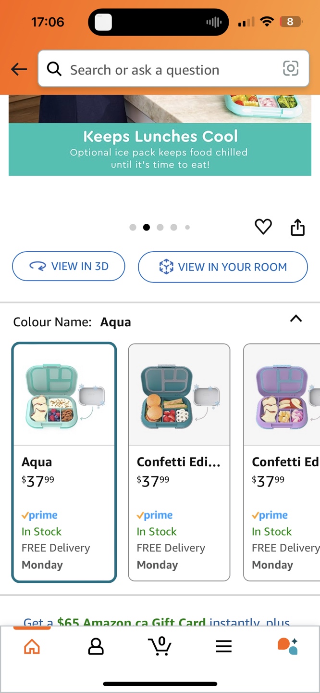The width and height of the screenshot is (320, 693).
Task: Click the View in 3D button
Action: point(68,266)
